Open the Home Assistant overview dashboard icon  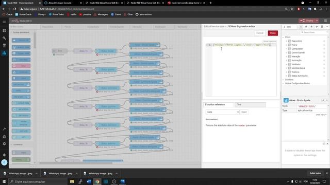click(4, 31)
